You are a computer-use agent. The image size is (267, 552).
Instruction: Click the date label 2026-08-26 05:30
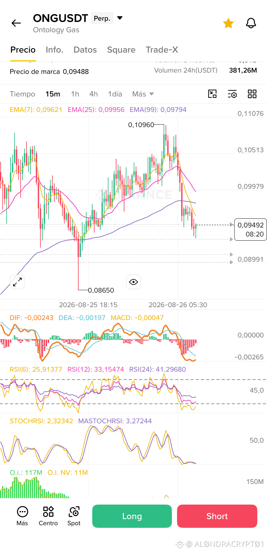(178, 305)
